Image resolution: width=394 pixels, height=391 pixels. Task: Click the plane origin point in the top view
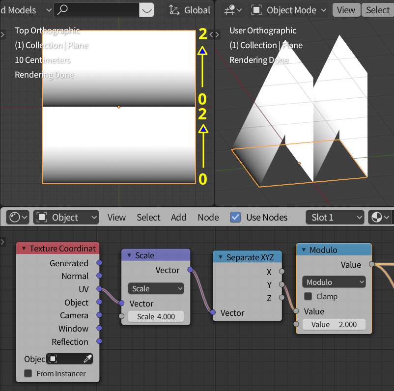[119, 107]
